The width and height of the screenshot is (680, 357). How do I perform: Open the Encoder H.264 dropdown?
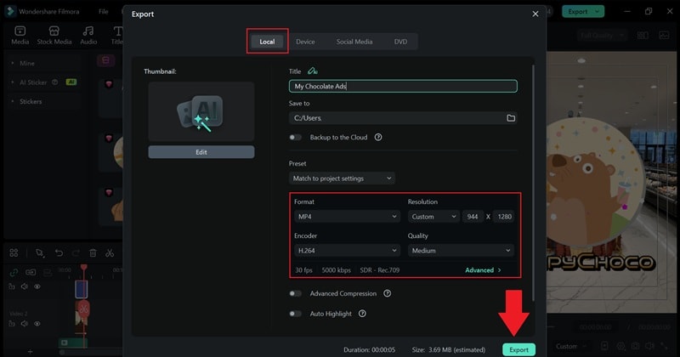coord(347,250)
